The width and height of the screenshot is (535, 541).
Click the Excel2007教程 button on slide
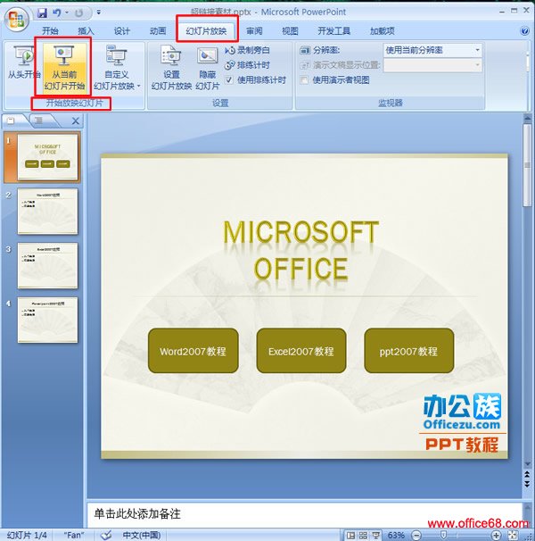click(x=301, y=351)
